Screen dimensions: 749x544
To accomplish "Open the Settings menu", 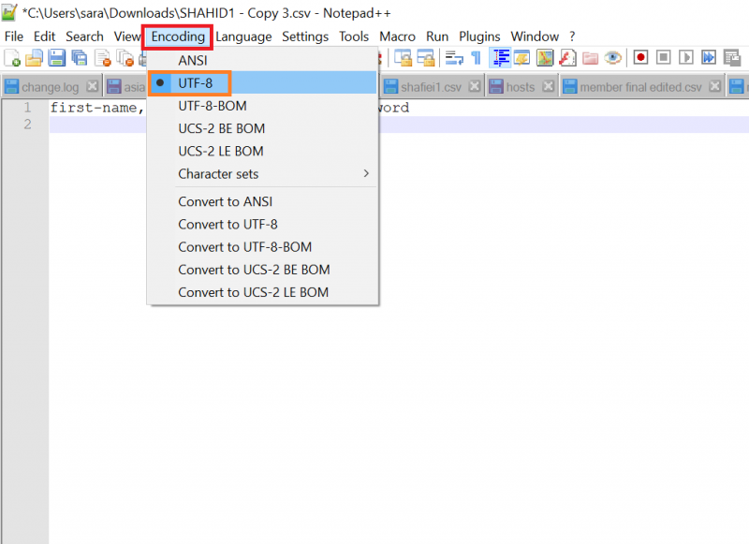I will point(305,37).
